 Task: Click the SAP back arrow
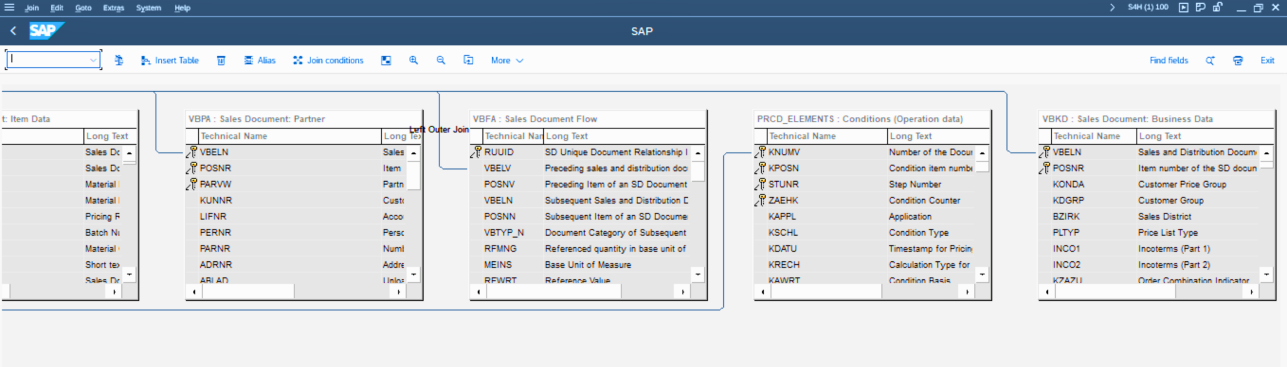pyautogui.click(x=14, y=31)
